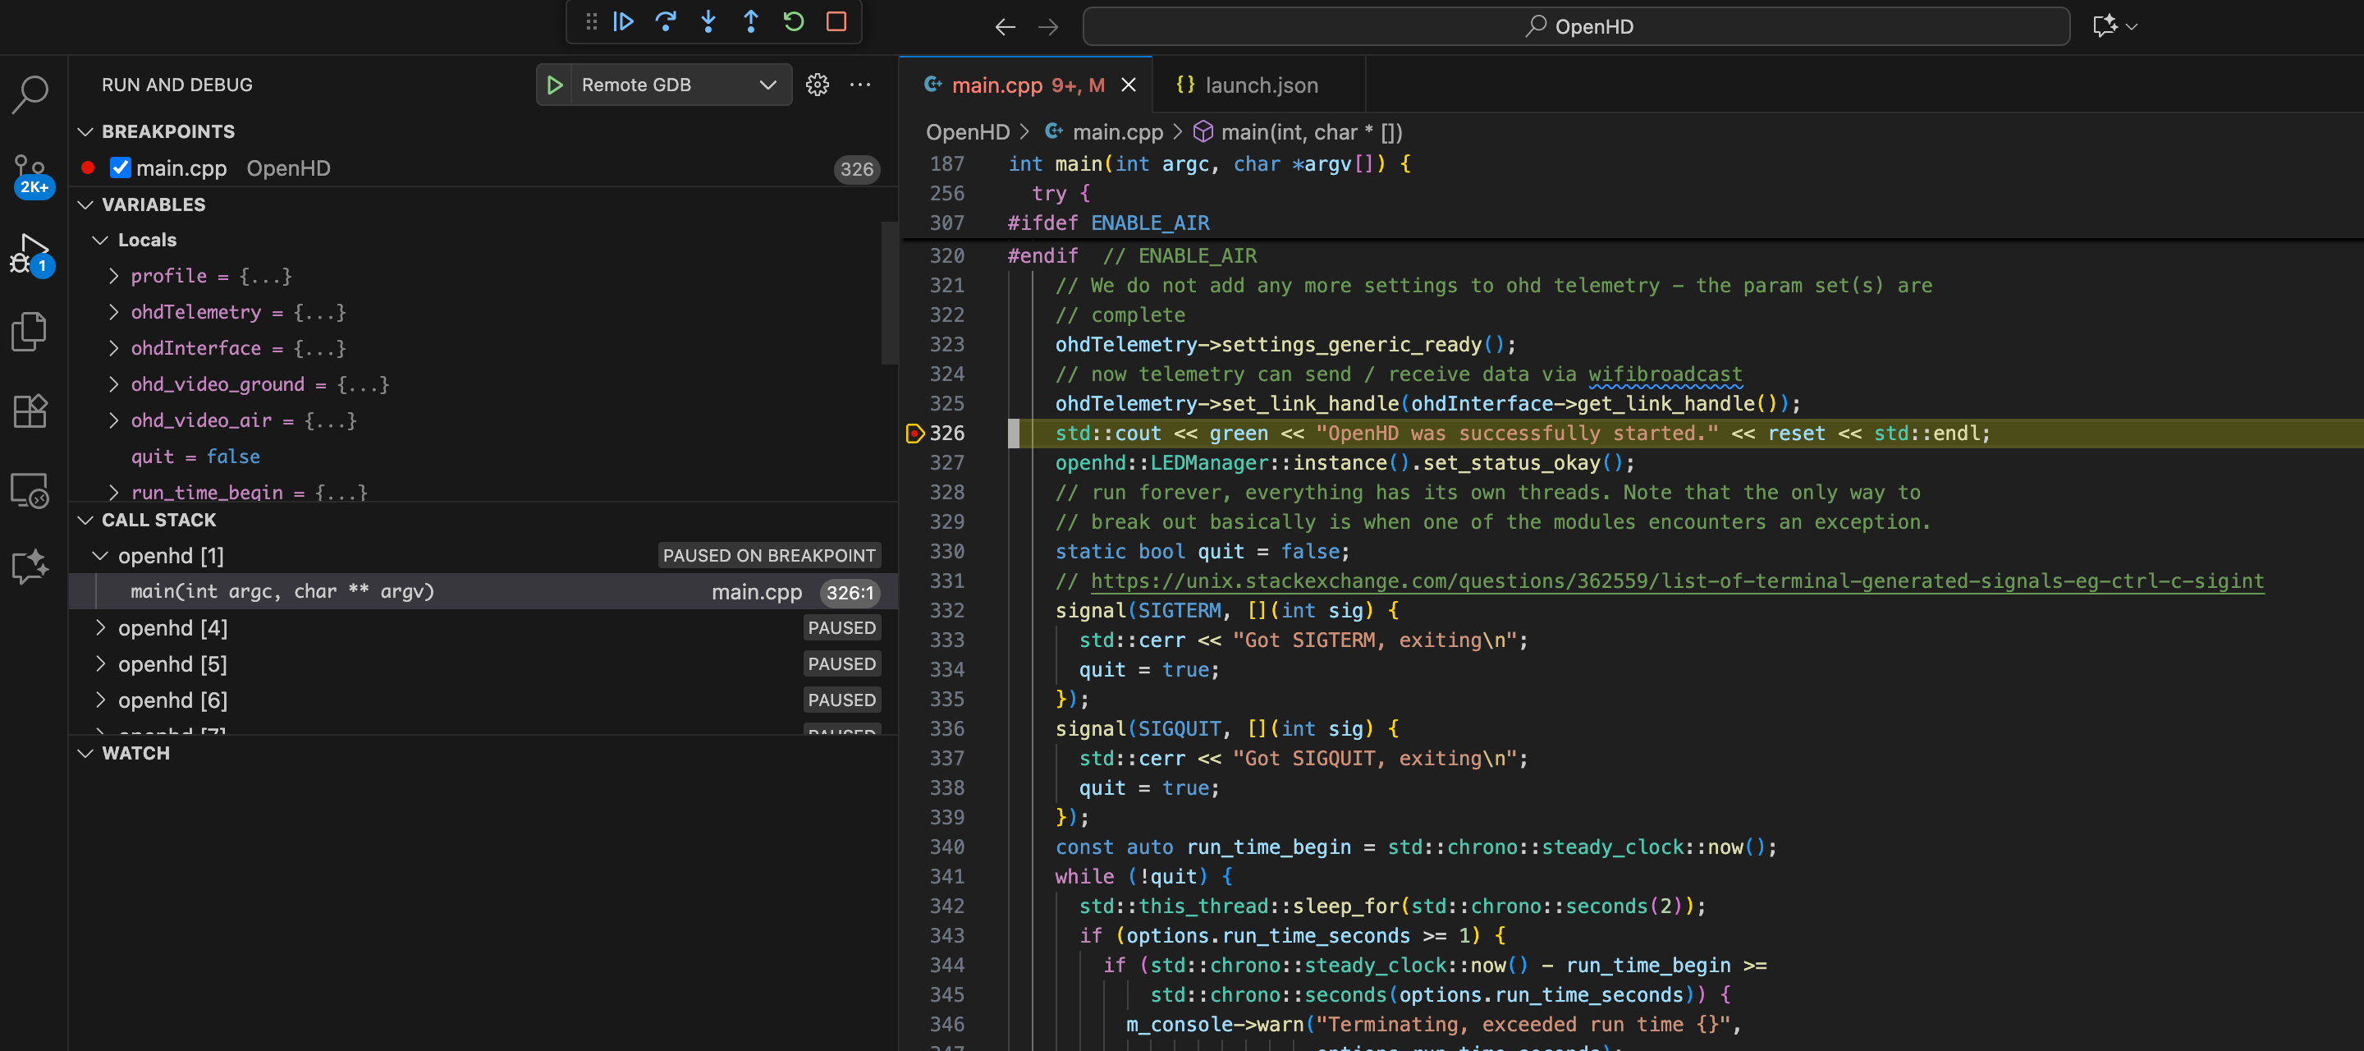Image resolution: width=2364 pixels, height=1051 pixels.
Task: Click the debug Continue button
Action: point(623,21)
